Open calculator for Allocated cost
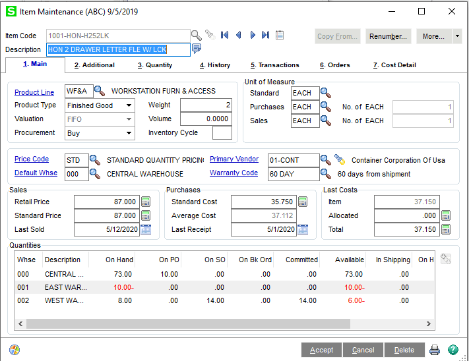Image resolution: width=469 pixels, height=361 pixels. tap(446, 215)
